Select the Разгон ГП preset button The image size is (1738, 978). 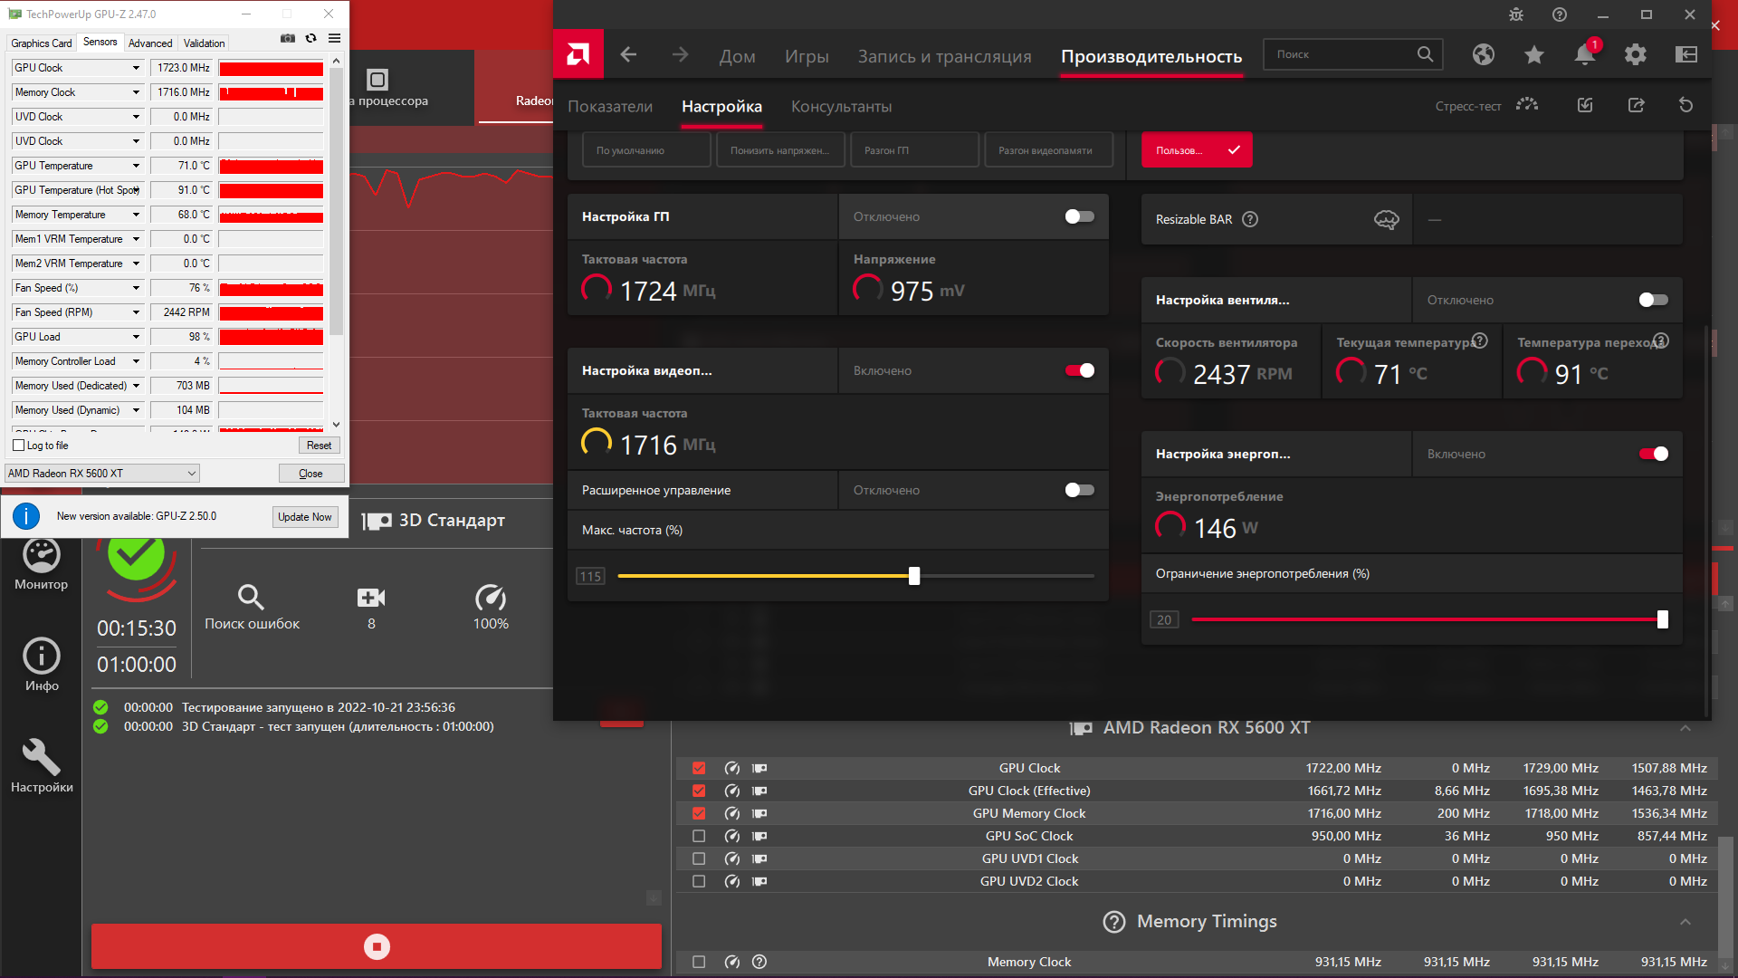[914, 150]
